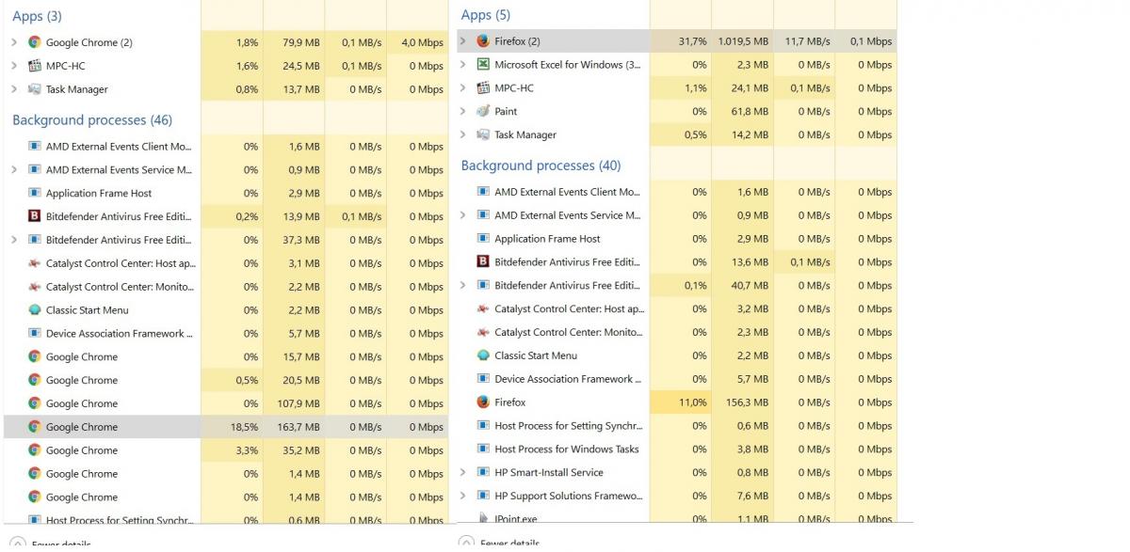Click the Host Process for Windows Tasks icon
The height and width of the screenshot is (552, 1130).
click(x=483, y=449)
